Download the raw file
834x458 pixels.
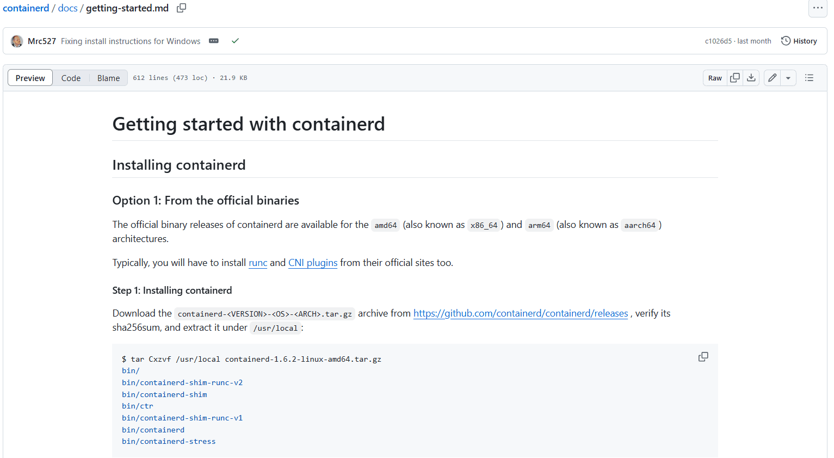click(751, 78)
